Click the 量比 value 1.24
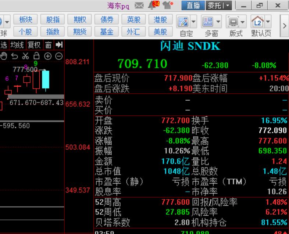 tap(279, 161)
